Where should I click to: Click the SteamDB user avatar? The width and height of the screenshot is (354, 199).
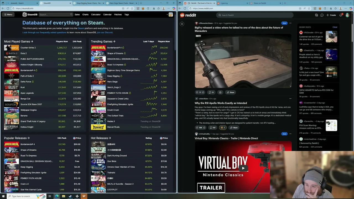click(171, 14)
